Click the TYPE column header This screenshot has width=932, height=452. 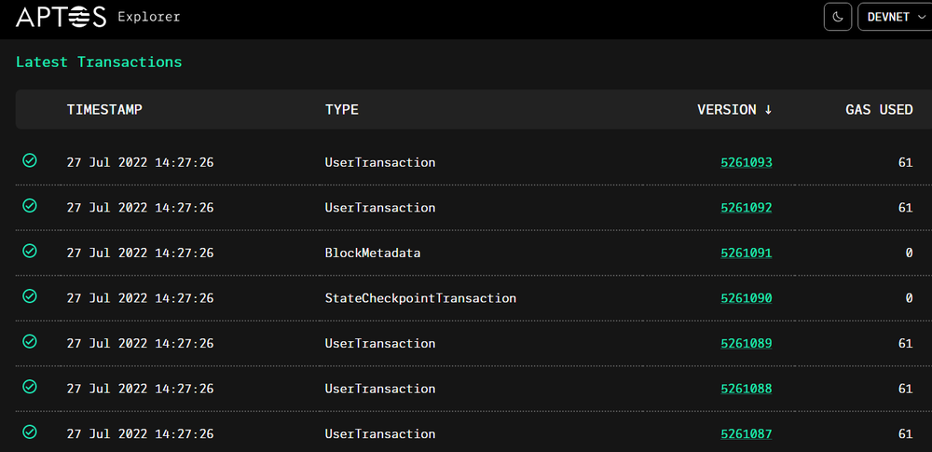pyautogui.click(x=341, y=110)
